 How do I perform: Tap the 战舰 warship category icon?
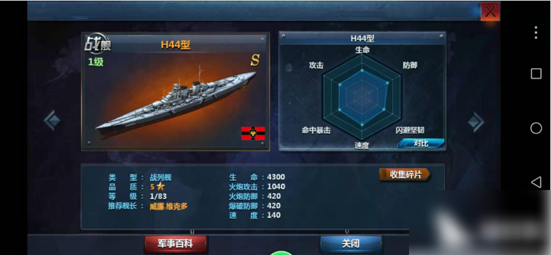[98, 44]
